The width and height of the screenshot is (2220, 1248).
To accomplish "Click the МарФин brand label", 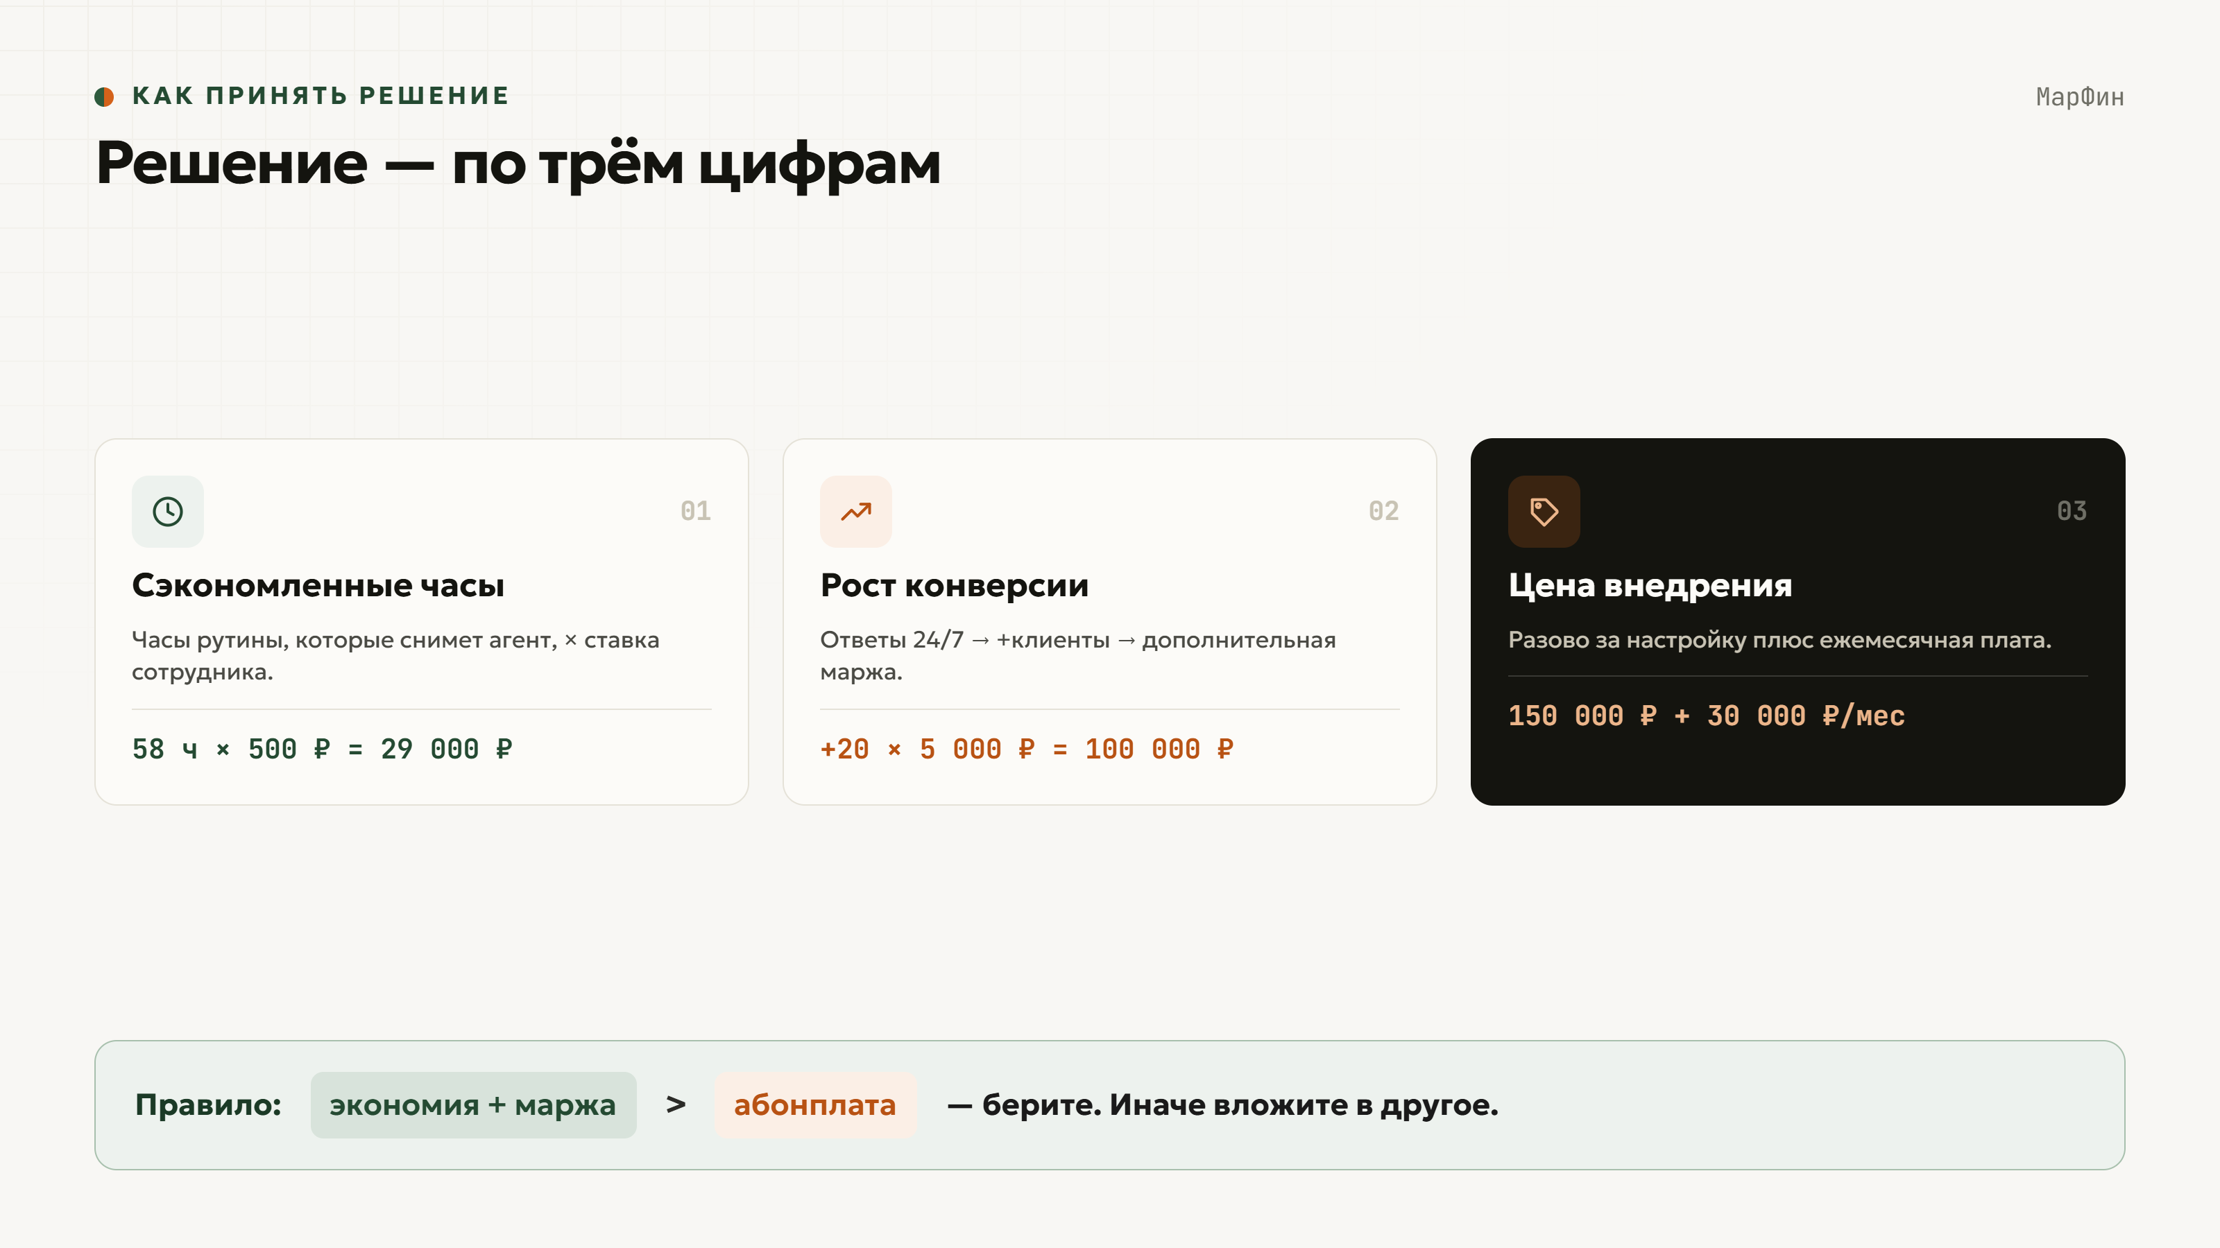I will (x=2080, y=96).
